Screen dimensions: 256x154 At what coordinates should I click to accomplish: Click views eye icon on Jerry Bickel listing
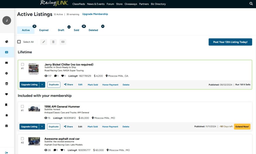click(46, 76)
